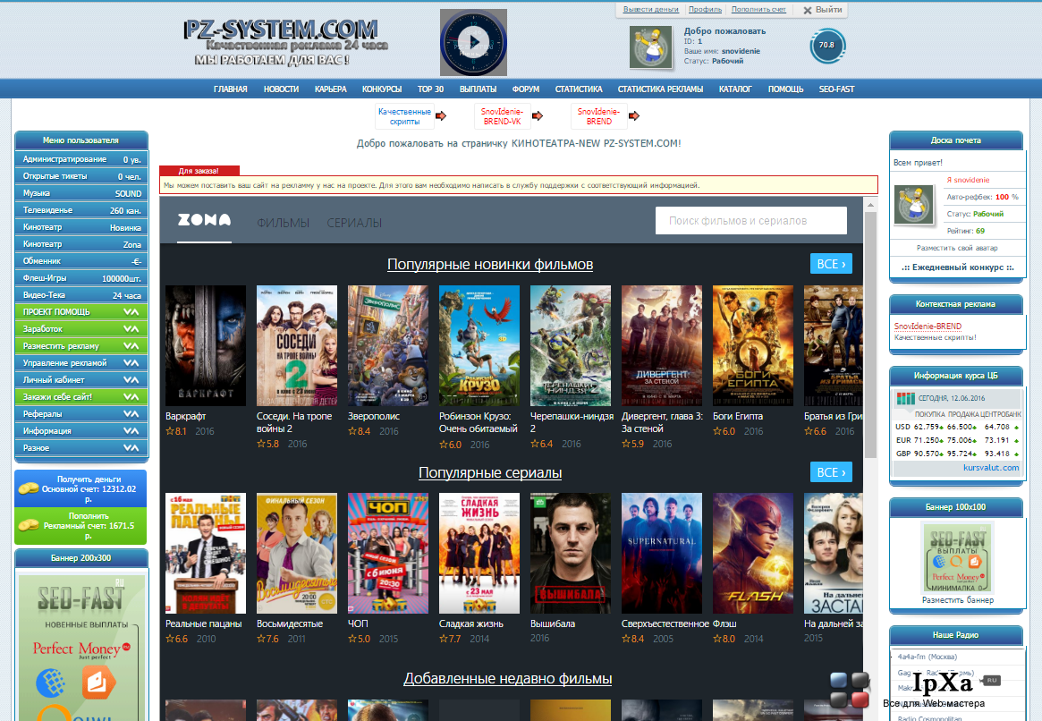Open Робинзон Крузо movie poster
Image resolution: width=1042 pixels, height=721 pixels.
tap(479, 345)
